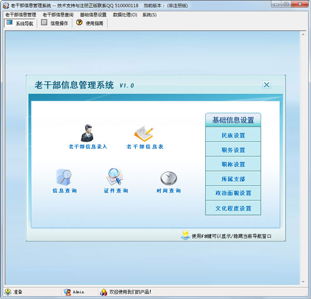Open the 老干部信息录入 person icon
The image size is (311, 299).
coord(87,133)
